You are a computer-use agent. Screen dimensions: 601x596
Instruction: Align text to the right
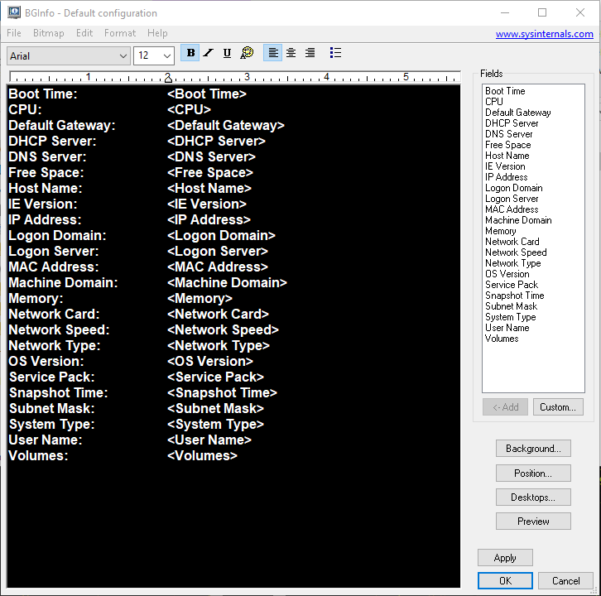tap(310, 53)
